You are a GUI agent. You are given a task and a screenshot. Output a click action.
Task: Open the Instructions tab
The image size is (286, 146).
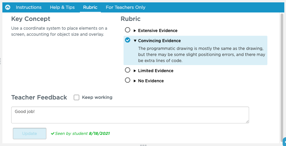[x=29, y=7]
